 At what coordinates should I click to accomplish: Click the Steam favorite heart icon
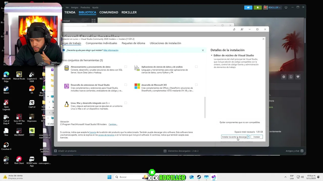[298, 77]
